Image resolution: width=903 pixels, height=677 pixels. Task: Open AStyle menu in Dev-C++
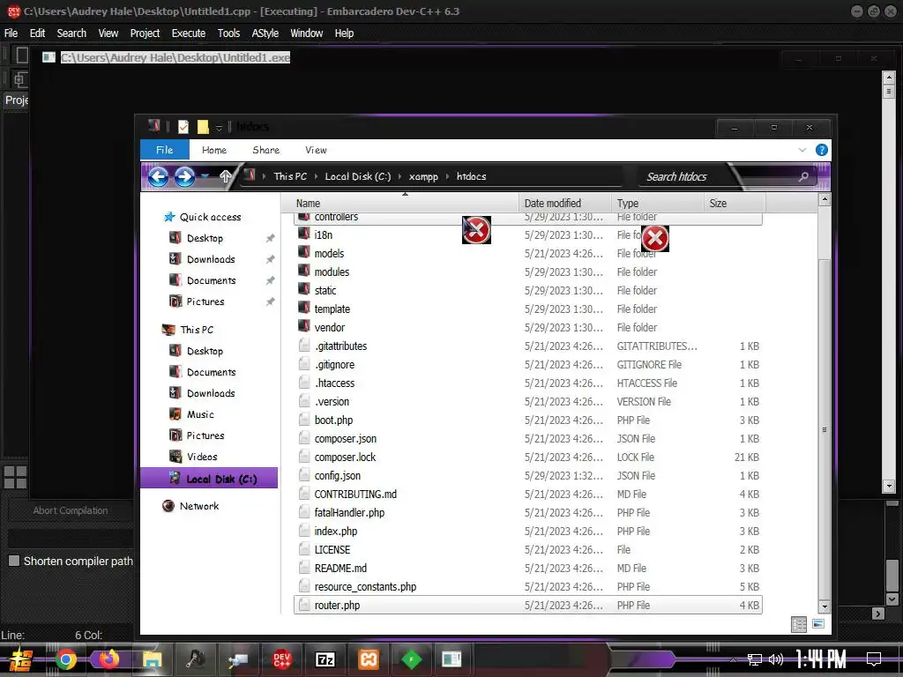pyautogui.click(x=265, y=33)
